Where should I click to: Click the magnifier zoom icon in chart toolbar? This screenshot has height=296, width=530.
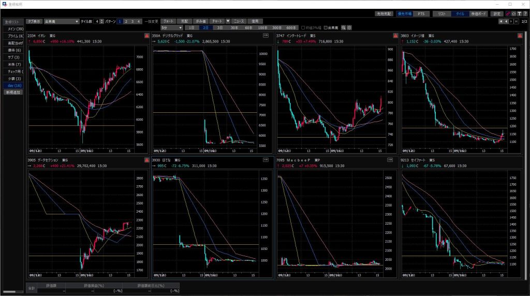(x=343, y=27)
